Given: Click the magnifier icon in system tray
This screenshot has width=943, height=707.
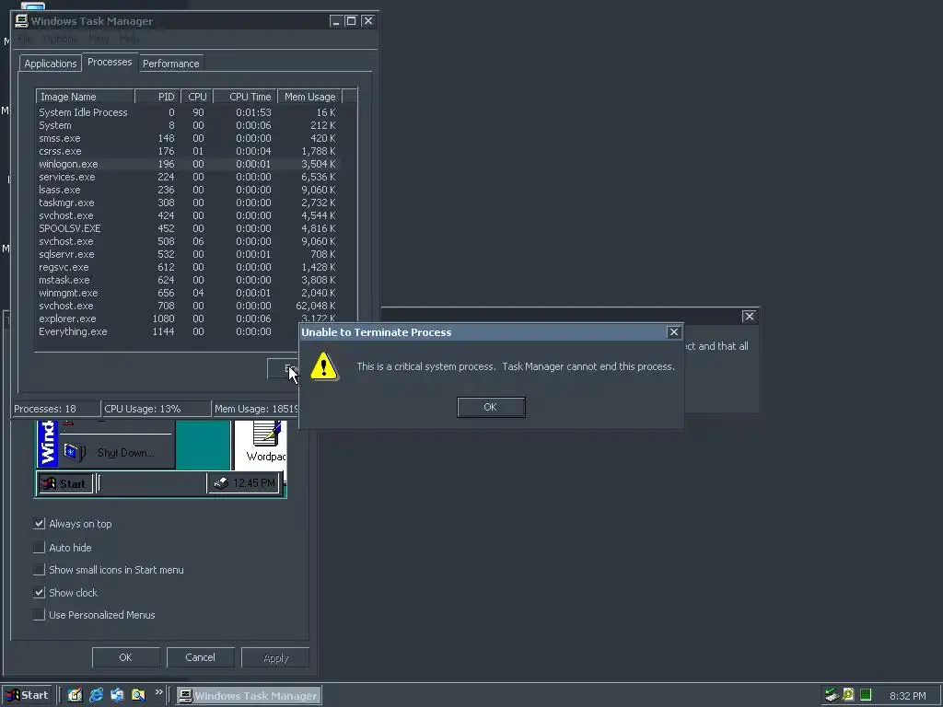Looking at the screenshot, I should click(x=848, y=695).
